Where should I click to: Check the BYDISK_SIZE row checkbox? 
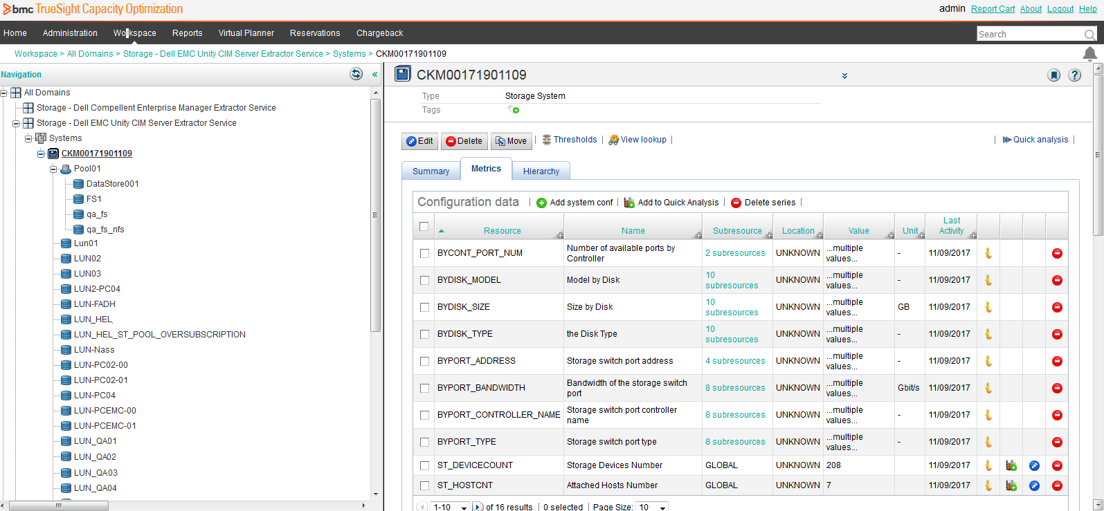(x=424, y=307)
